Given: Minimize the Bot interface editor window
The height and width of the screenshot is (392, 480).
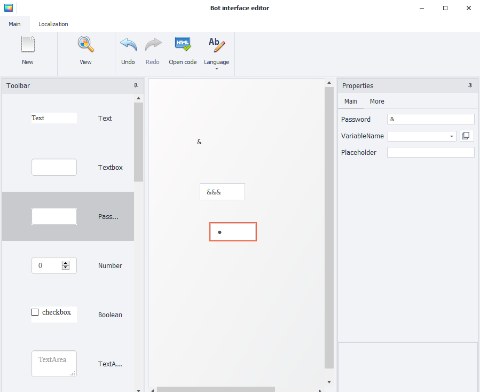Looking at the screenshot, I should 422,8.
